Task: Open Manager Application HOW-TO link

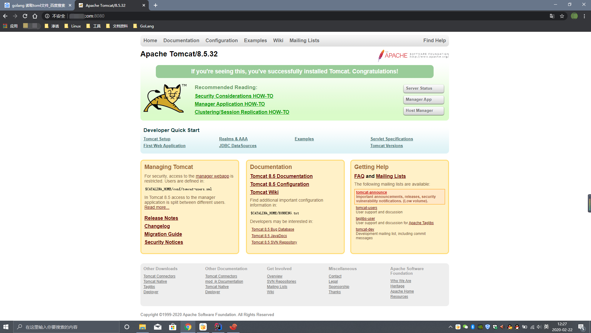Action: (230, 104)
